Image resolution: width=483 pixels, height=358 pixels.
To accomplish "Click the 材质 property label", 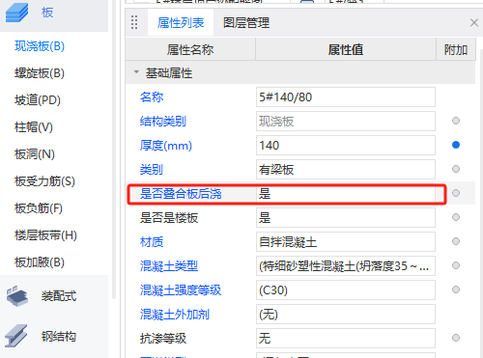I will 152,242.
